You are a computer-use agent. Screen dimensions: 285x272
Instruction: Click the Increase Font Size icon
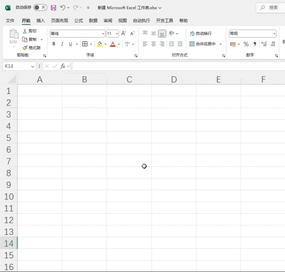[x=124, y=33]
